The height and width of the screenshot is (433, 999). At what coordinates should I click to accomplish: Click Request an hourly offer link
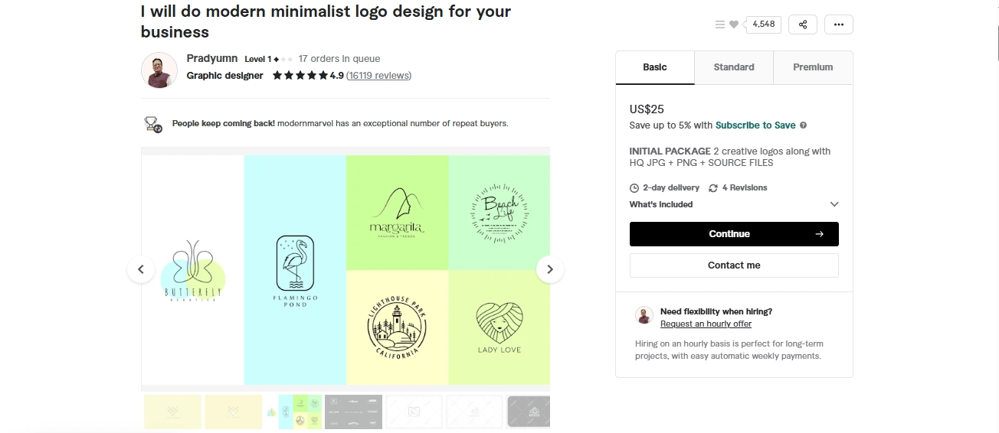706,324
